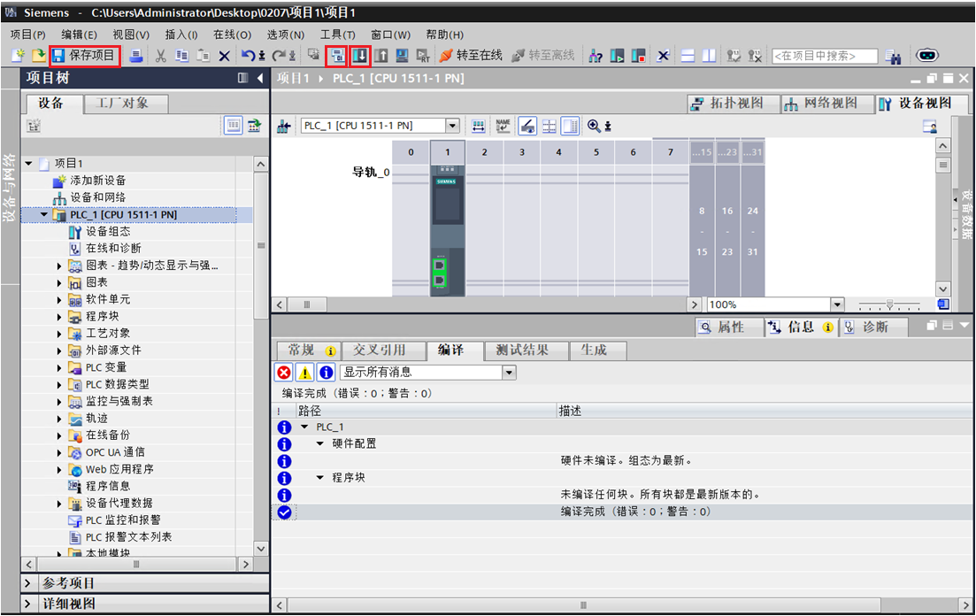Click the Copy toolbar icon

pyautogui.click(x=181, y=56)
